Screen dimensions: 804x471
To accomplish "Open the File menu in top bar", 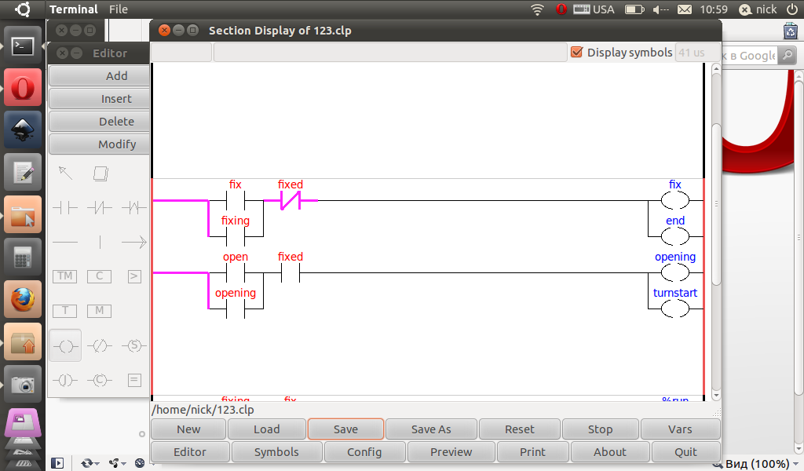I will pos(119,9).
